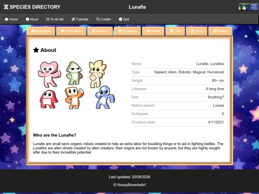Click the name value 'Lunafie, Lunafies'
259x194 pixels.
pyautogui.click(x=210, y=64)
